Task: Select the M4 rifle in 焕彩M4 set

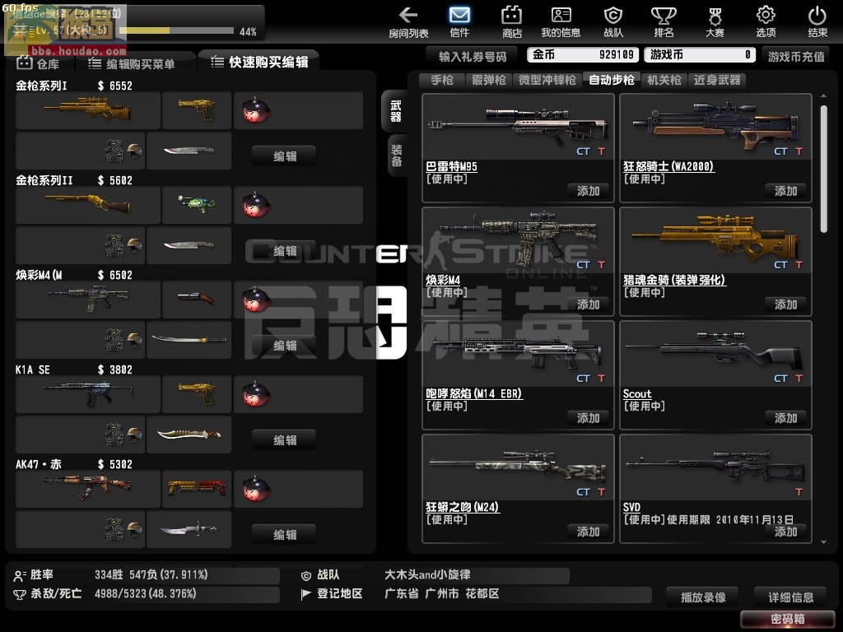Action: (x=88, y=300)
